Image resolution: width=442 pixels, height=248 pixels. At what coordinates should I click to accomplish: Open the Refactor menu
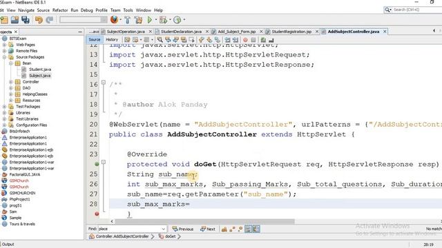60,10
